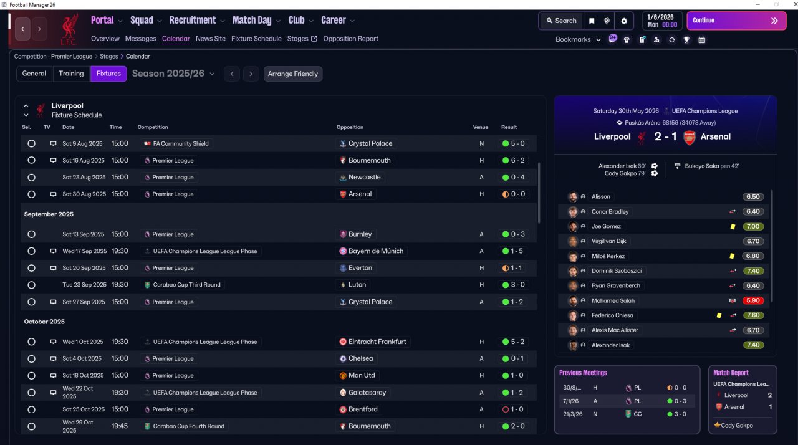Click the person search bookmark icon
The height and width of the screenshot is (445, 798).
pos(656,40)
